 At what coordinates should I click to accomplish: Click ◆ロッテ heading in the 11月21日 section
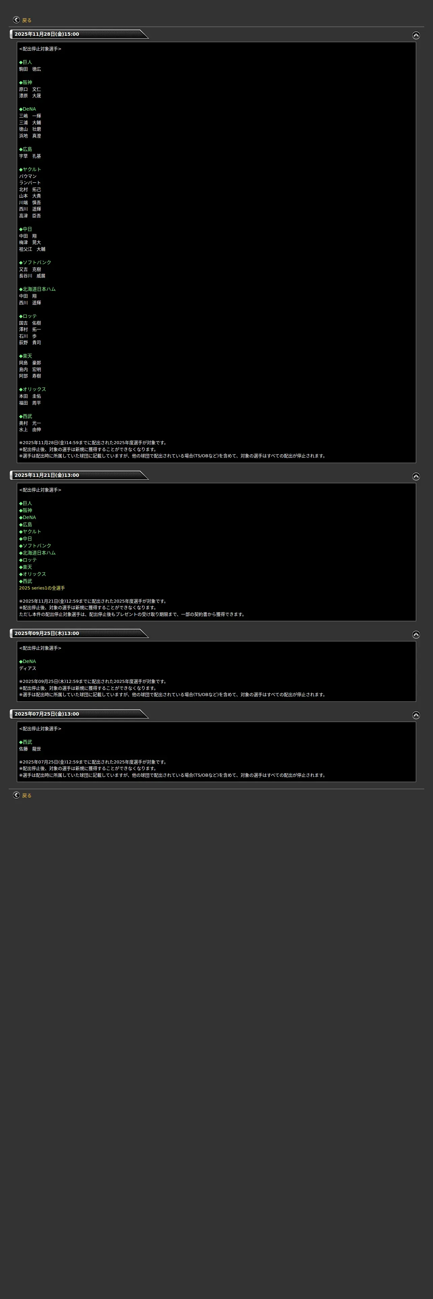point(28,560)
